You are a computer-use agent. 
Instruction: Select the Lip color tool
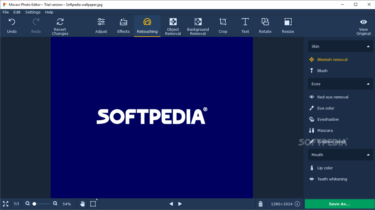[321, 168]
